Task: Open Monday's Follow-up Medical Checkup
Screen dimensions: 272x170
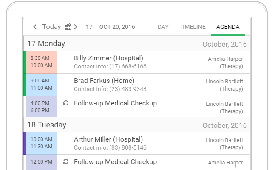Action: tap(115, 103)
